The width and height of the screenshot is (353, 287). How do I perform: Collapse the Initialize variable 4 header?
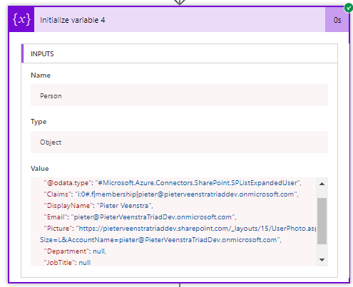coord(180,20)
